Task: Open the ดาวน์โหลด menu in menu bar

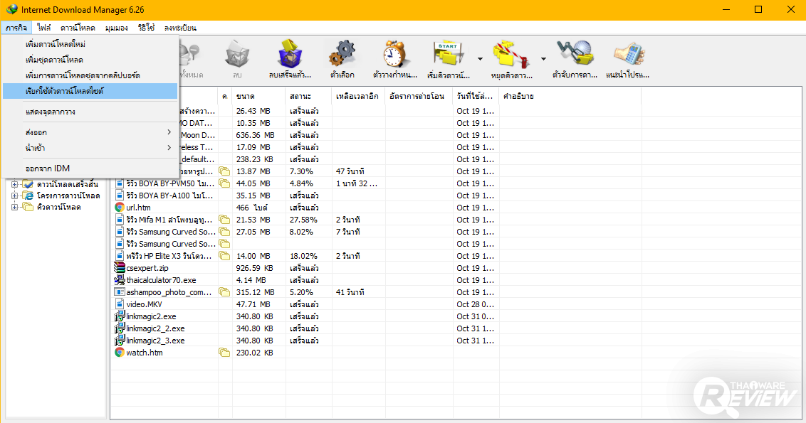Action: (78, 28)
